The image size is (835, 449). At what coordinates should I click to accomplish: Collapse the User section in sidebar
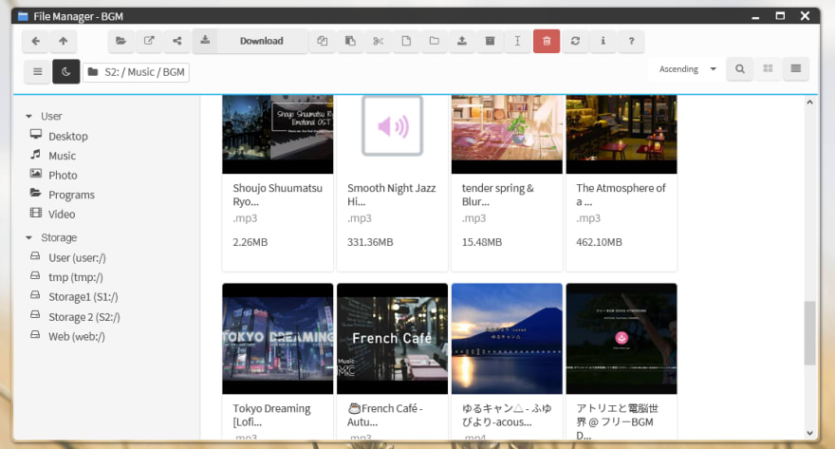click(29, 116)
